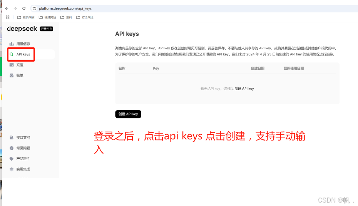This screenshot has width=358, height=206.
Task: Click the question mark icon beside 常见问题
Action: pos(12,148)
